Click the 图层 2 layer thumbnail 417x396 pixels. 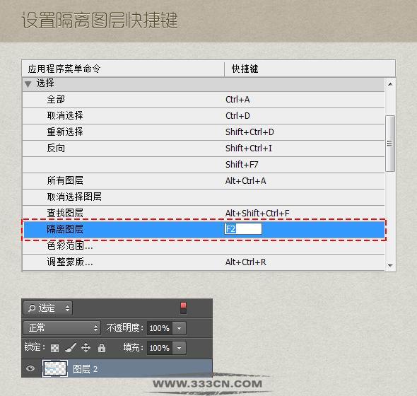55,368
